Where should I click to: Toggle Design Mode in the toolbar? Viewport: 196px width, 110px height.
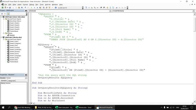point(40,8)
